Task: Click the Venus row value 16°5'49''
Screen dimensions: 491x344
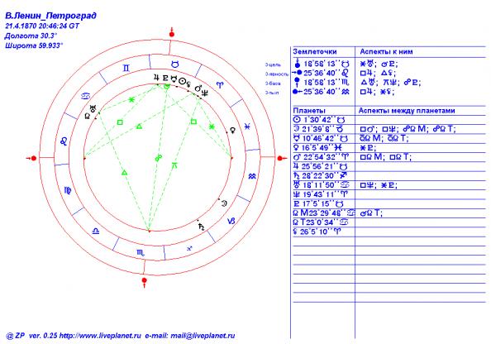Action: pyautogui.click(x=318, y=148)
